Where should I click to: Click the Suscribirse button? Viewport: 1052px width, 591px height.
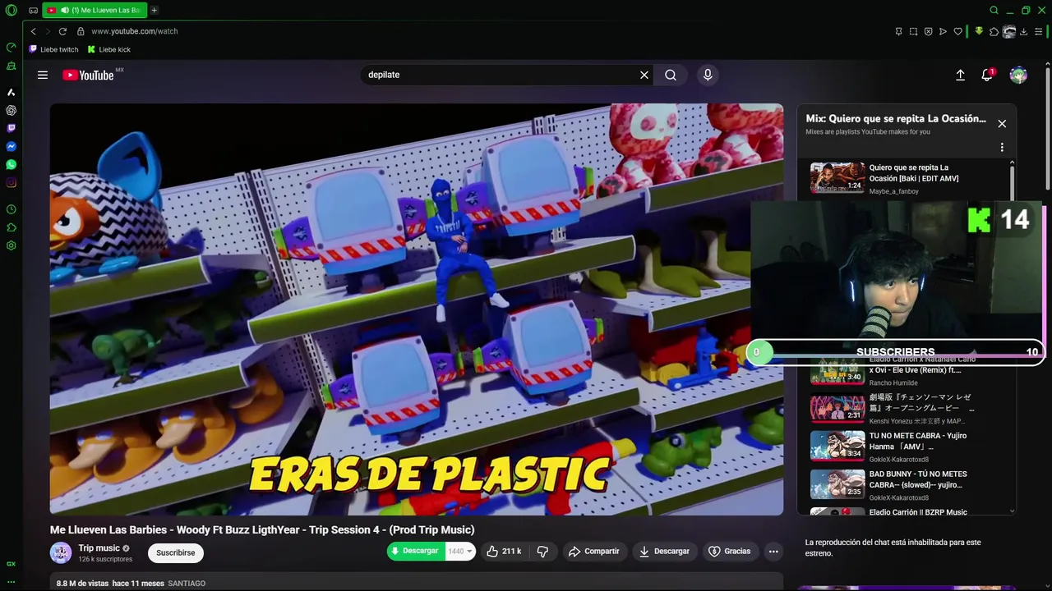tap(176, 552)
